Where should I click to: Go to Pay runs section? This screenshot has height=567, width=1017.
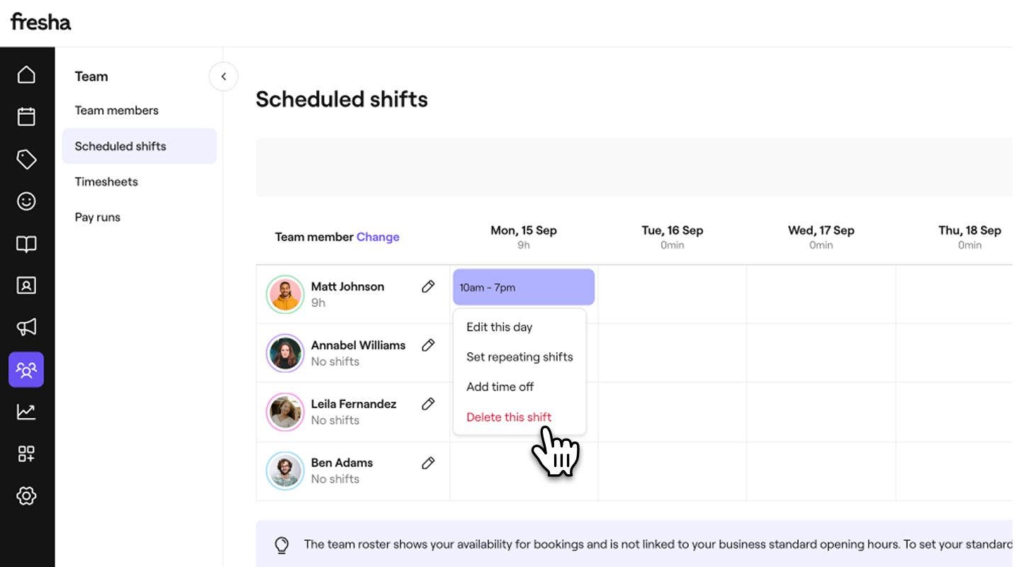click(x=98, y=217)
